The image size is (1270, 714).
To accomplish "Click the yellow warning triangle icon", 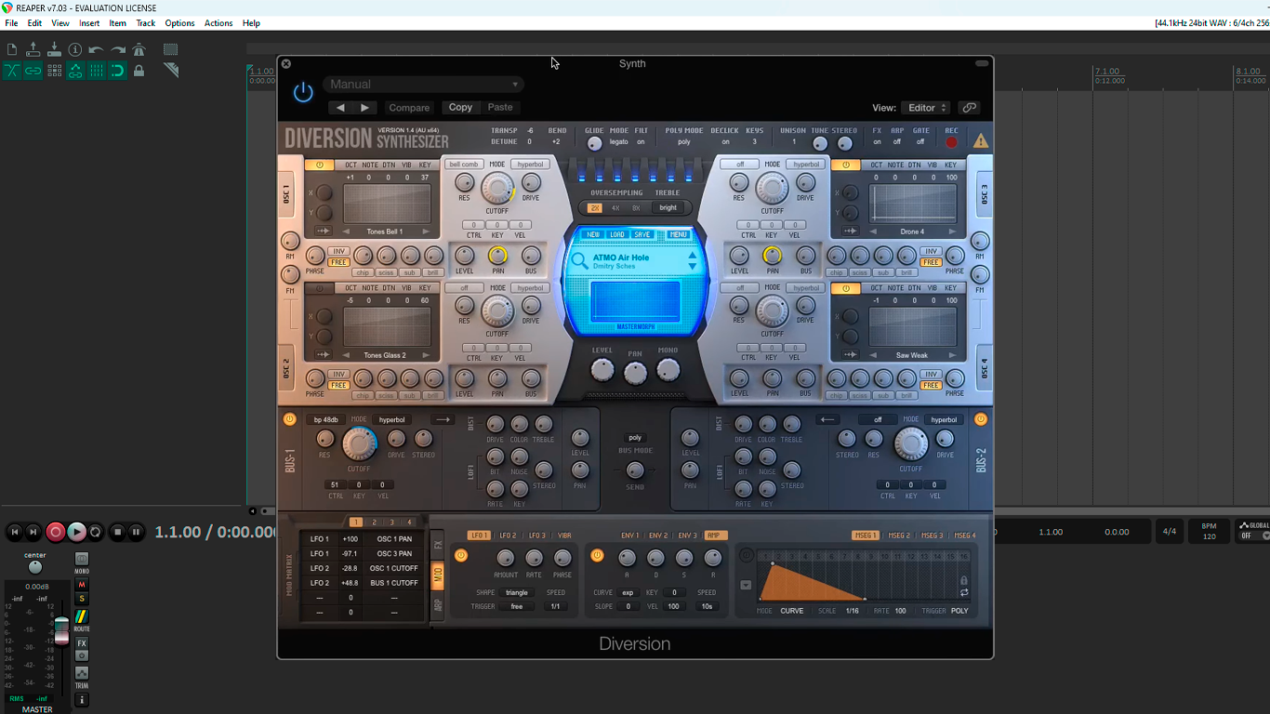I will 981,141.
